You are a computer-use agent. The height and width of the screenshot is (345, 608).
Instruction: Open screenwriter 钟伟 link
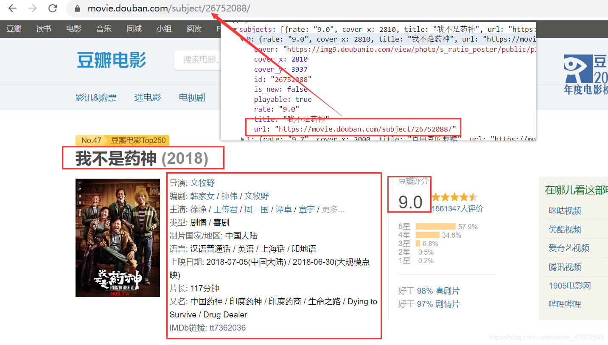point(230,196)
